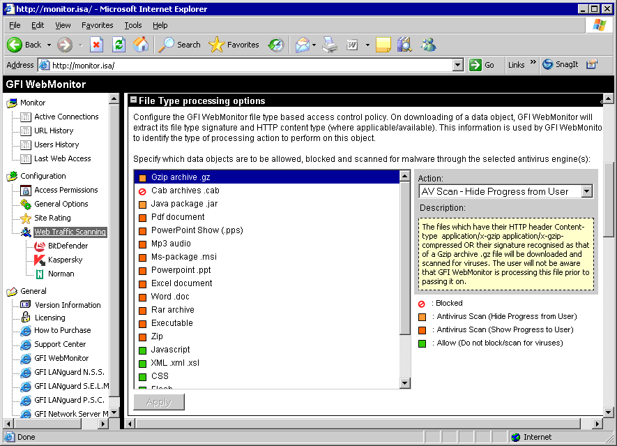Click the SnagIt toolbar icon

click(x=561, y=65)
